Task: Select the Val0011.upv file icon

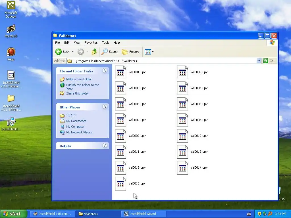Action: [120, 152]
